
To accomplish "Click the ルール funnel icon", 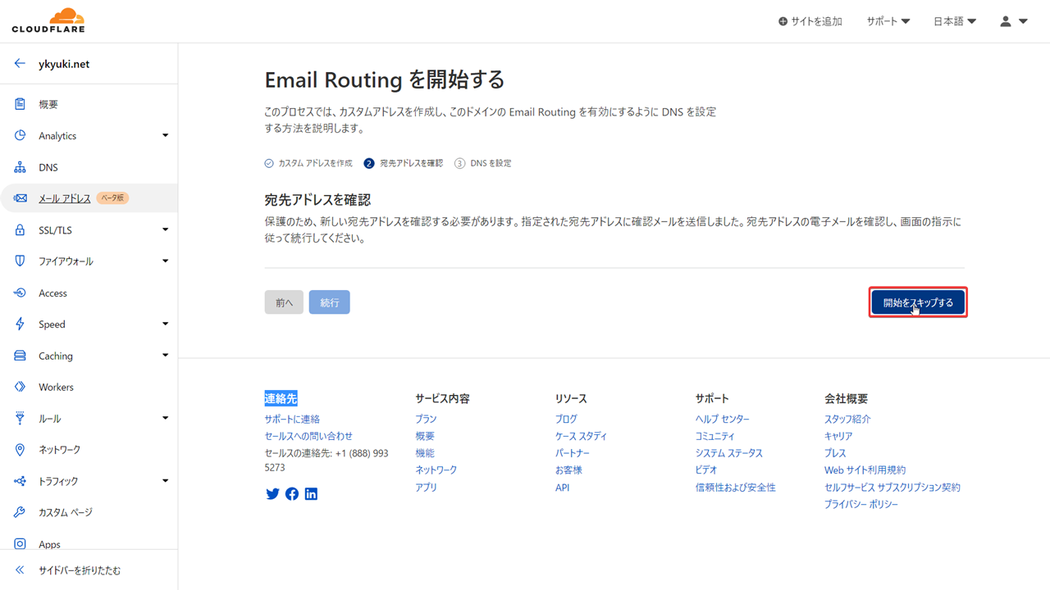I will pos(20,418).
